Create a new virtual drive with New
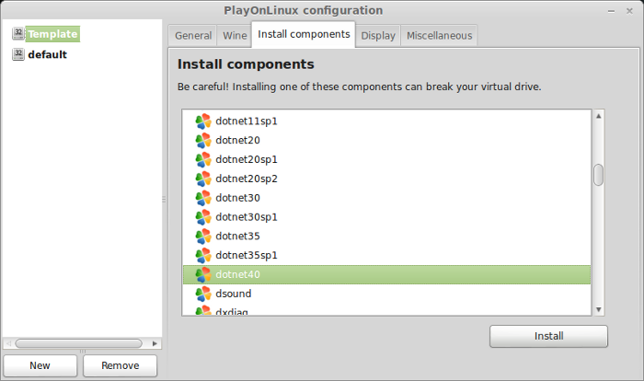The height and width of the screenshot is (381, 644). 40,365
